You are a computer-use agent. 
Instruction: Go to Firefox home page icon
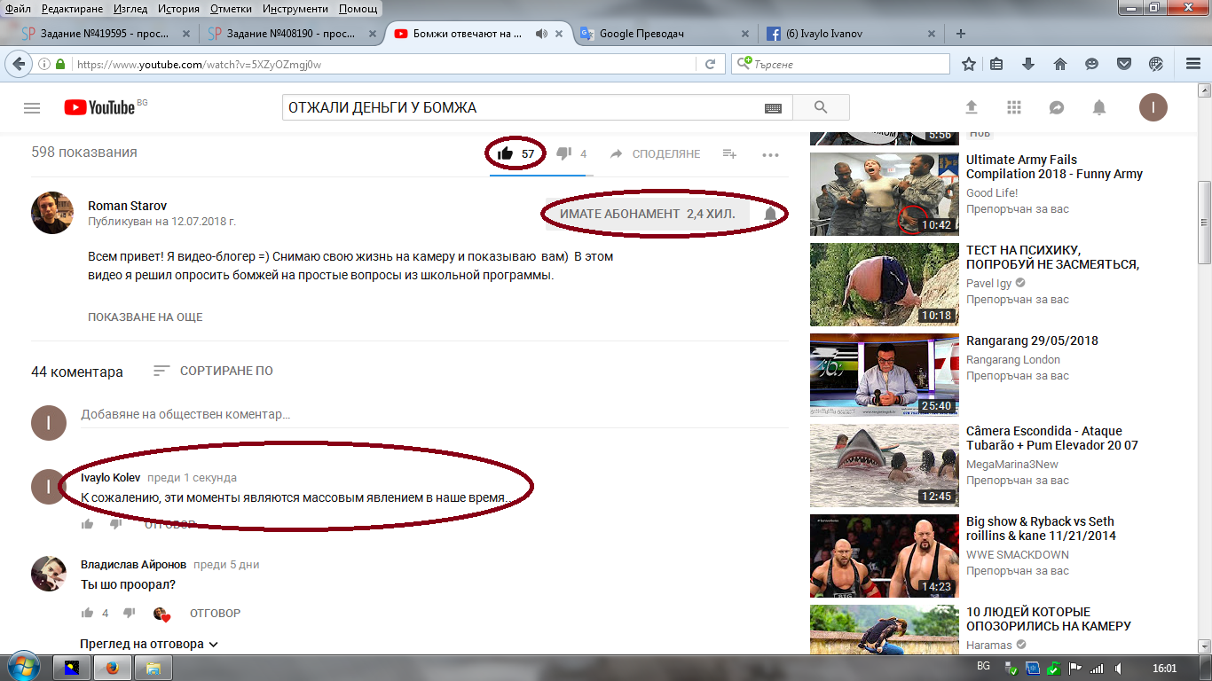click(x=1059, y=64)
